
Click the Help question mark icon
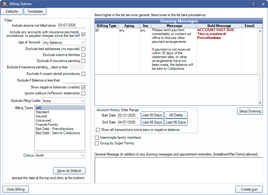253,4
